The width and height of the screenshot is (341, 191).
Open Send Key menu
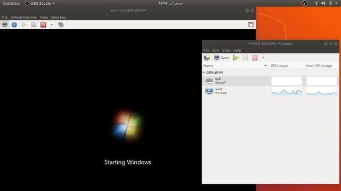(59, 18)
